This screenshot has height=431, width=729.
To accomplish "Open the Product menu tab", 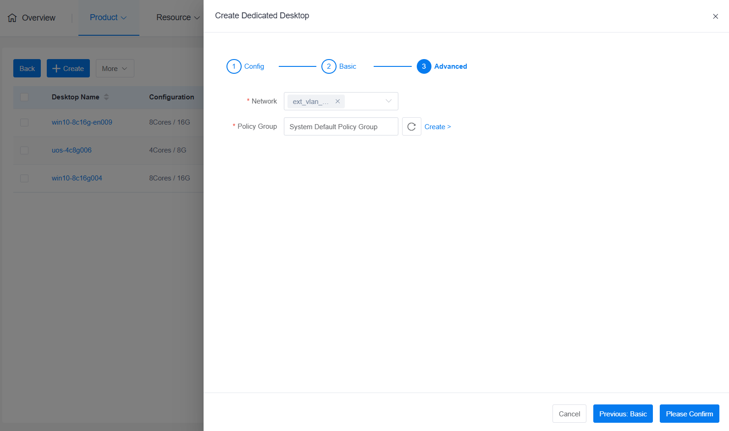I will [x=108, y=17].
